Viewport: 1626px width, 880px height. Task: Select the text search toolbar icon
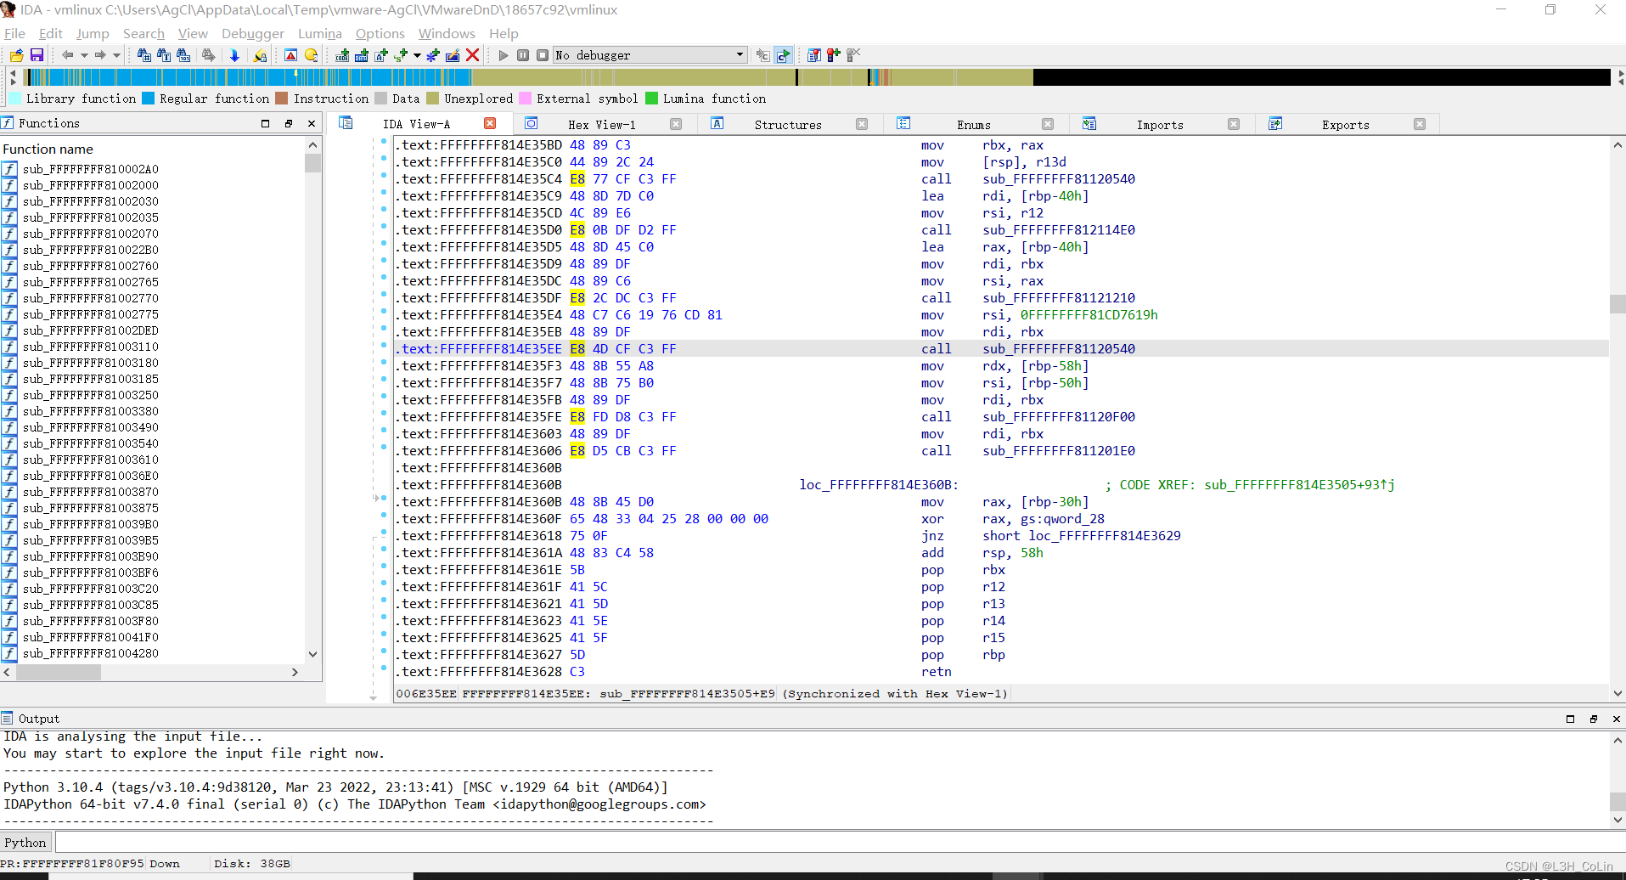coord(165,55)
